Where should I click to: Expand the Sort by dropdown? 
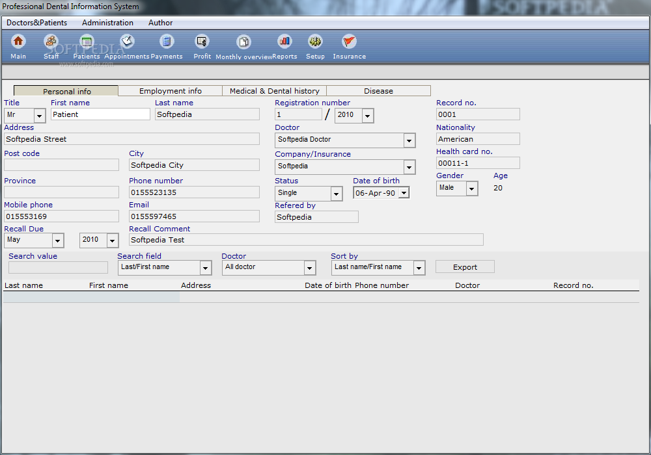(419, 268)
